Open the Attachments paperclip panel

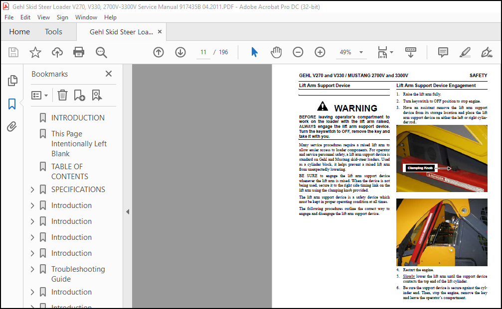12,127
